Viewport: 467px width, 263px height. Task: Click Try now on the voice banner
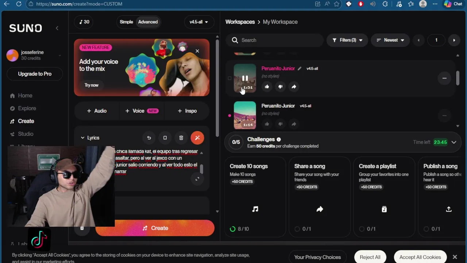pyautogui.click(x=92, y=85)
